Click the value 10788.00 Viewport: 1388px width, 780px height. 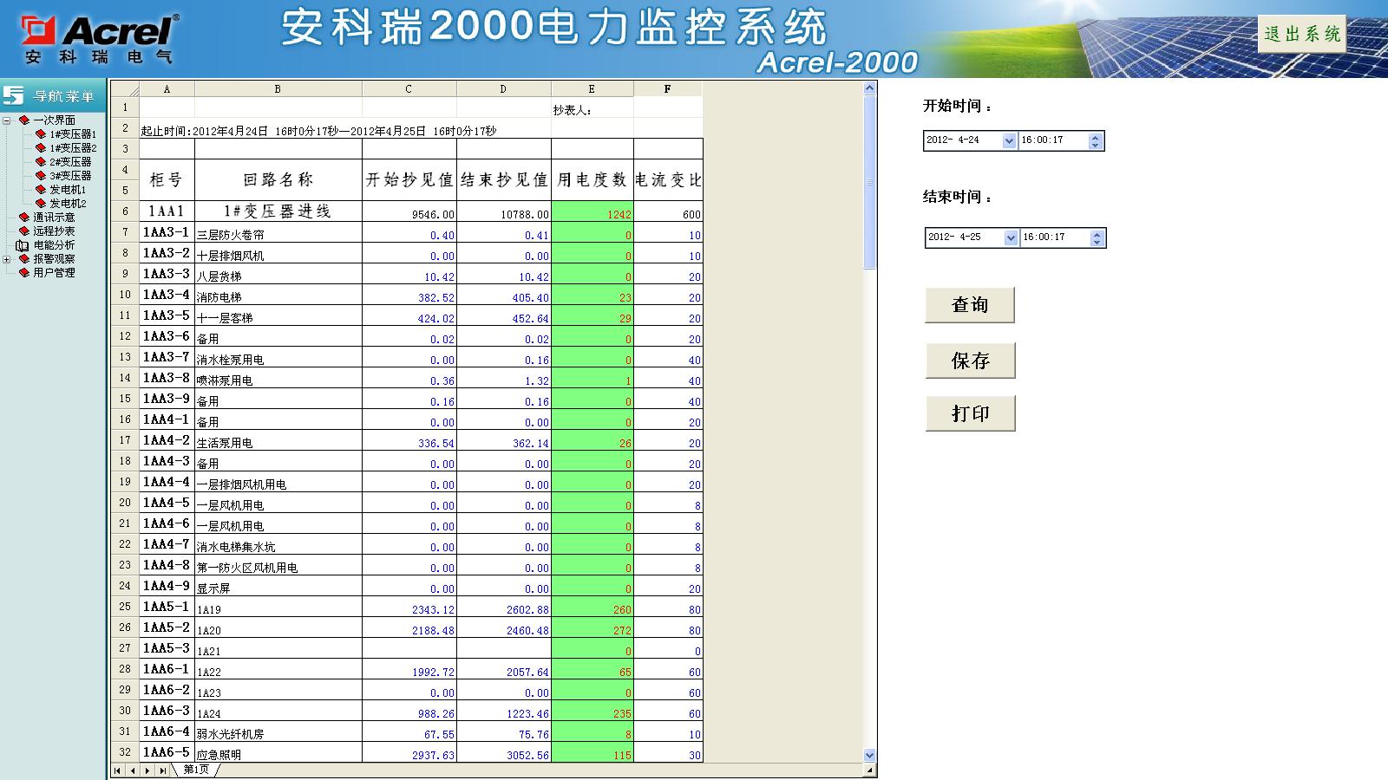503,211
